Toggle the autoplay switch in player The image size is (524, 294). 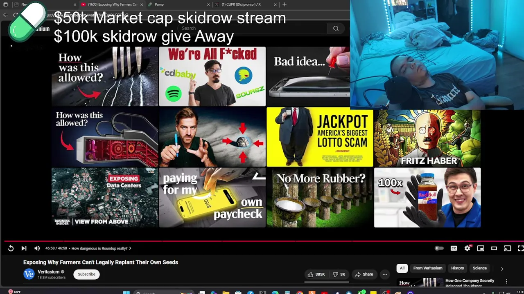tap(439, 248)
